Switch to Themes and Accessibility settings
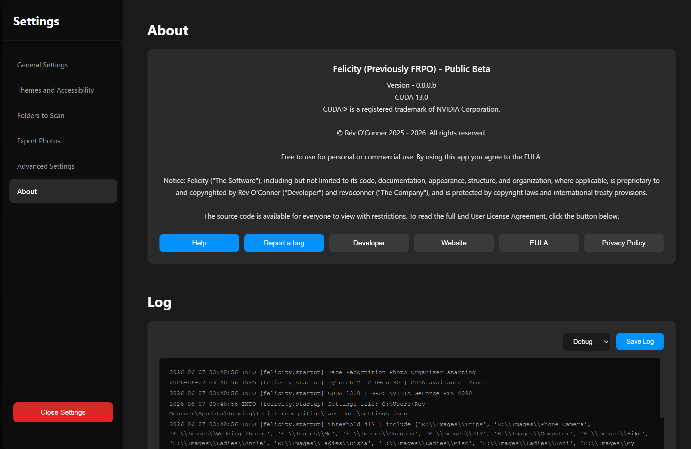The image size is (691, 449). click(x=63, y=90)
